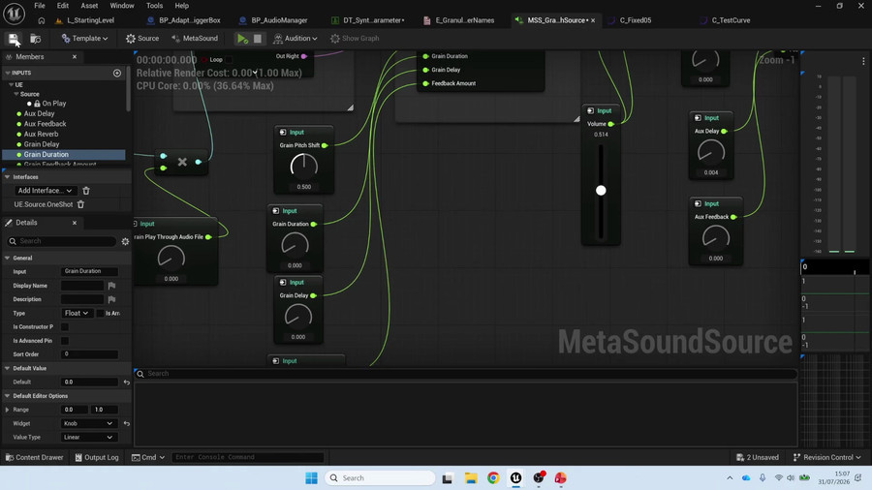Click the Sort Order value field

coord(89,354)
